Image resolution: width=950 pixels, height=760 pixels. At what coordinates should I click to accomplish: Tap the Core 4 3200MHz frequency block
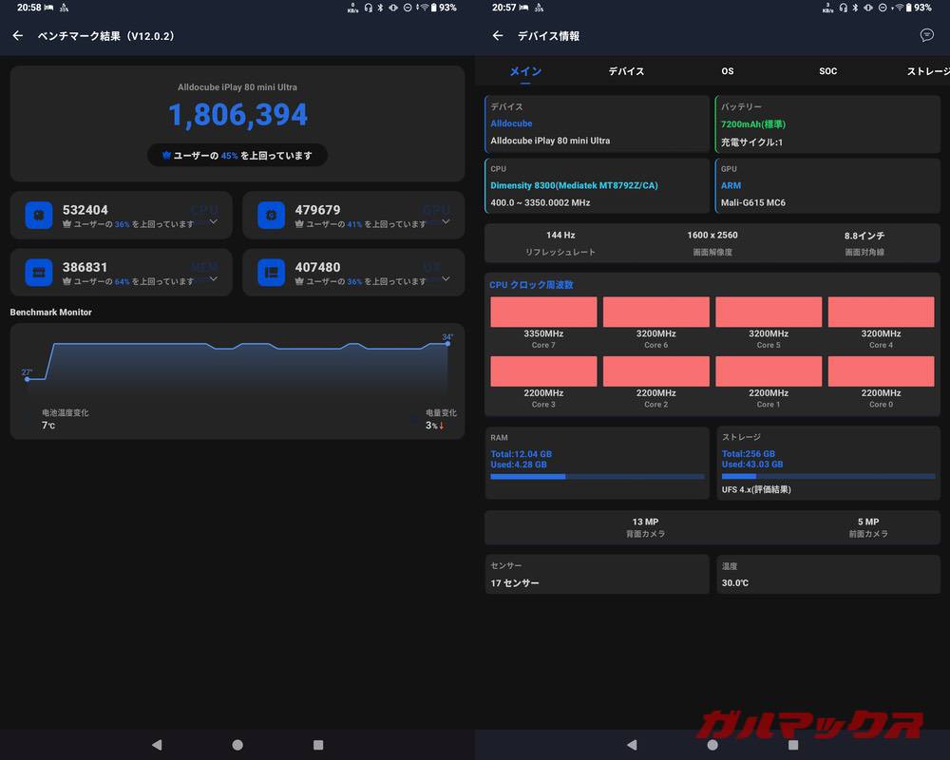[x=881, y=312]
